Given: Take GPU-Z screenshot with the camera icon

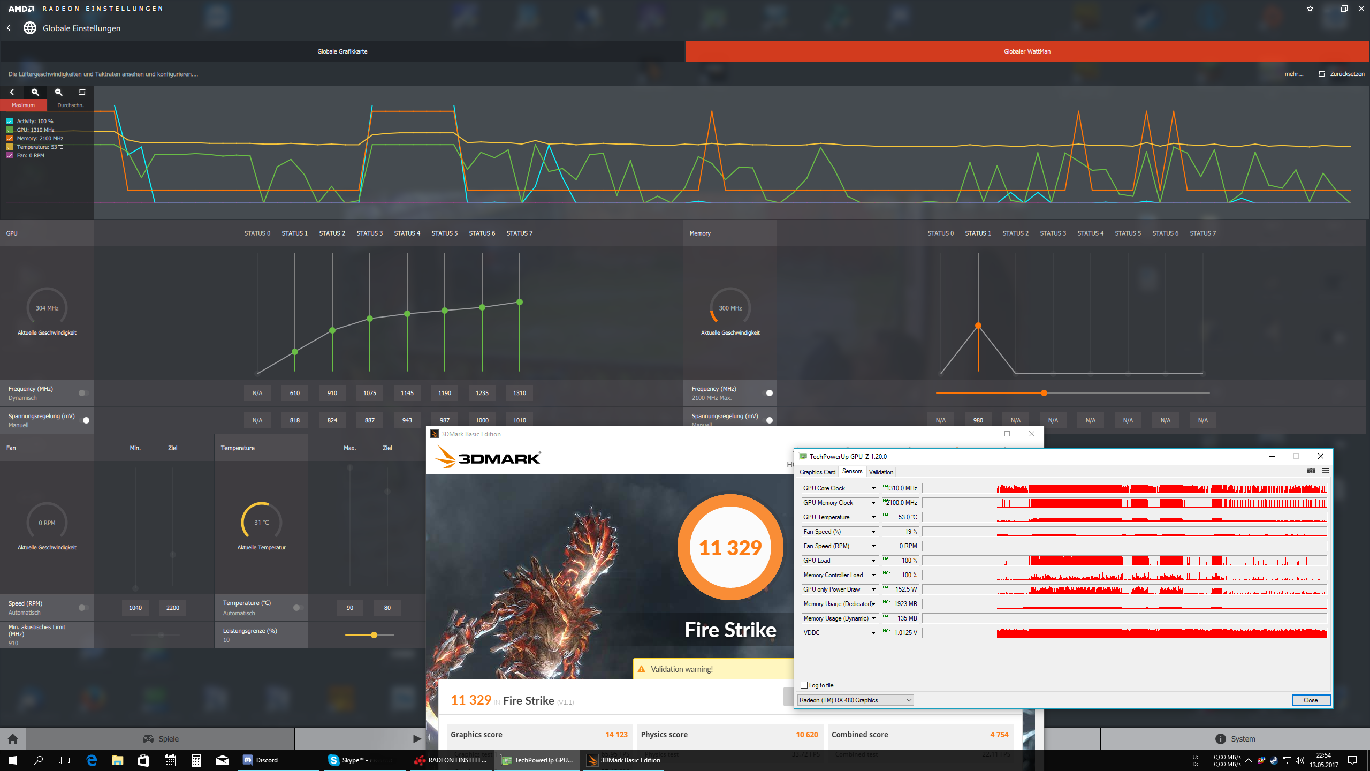Looking at the screenshot, I should [1311, 471].
